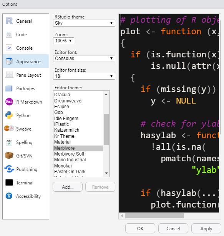Screen dimensions: 224x236
Task: Click the Console prompt icon
Action: (x=9, y=48)
